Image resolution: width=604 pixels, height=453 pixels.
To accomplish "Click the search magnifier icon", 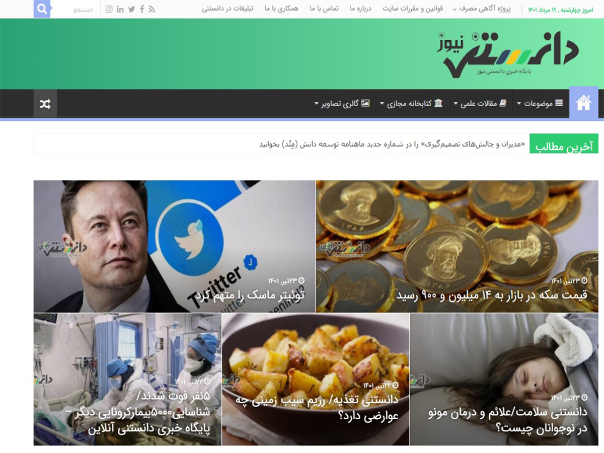I will 42,9.
